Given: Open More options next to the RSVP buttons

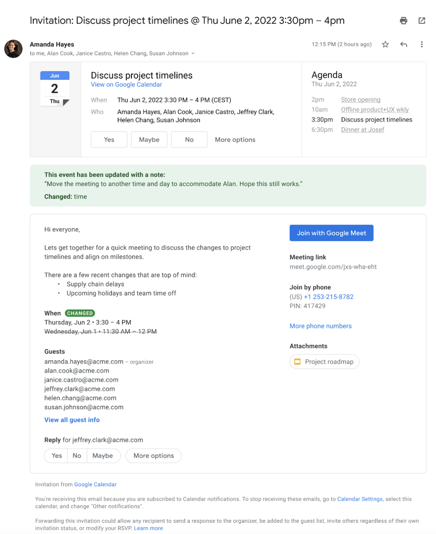Looking at the screenshot, I should 235,139.
